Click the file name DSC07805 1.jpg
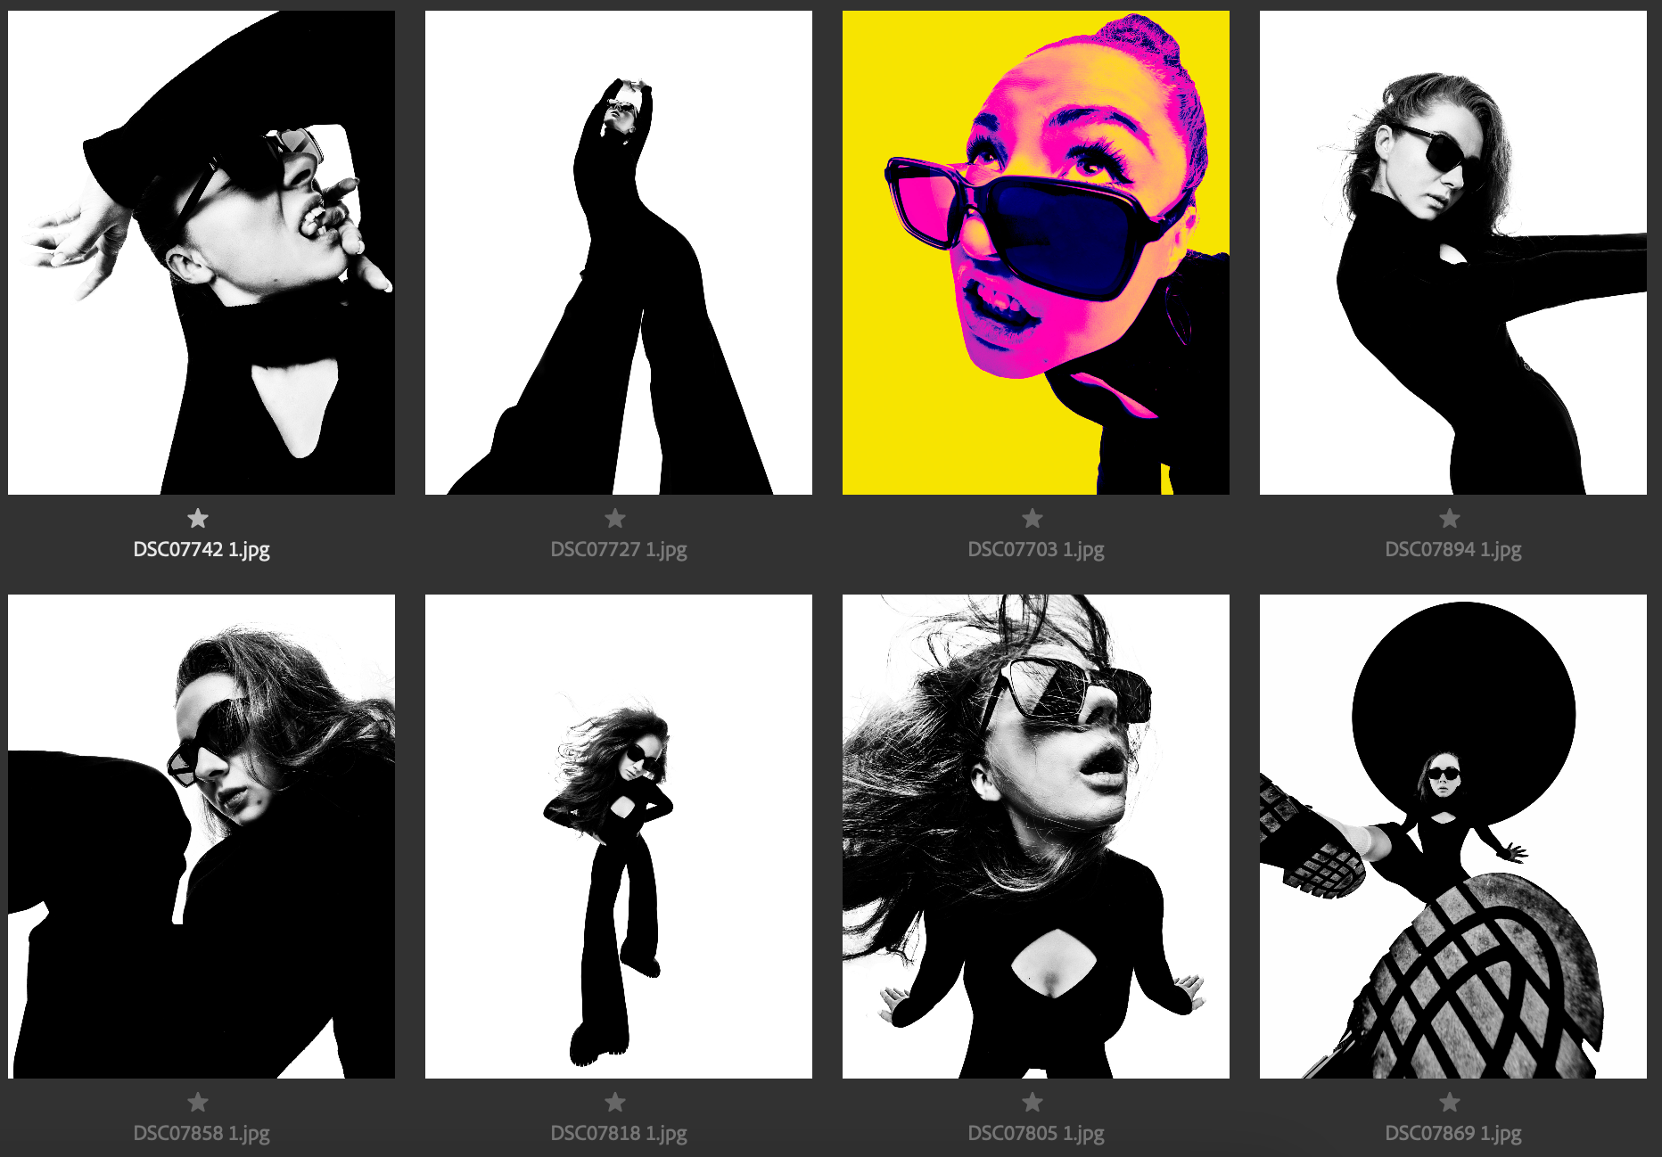The image size is (1662, 1157). tap(1036, 1133)
